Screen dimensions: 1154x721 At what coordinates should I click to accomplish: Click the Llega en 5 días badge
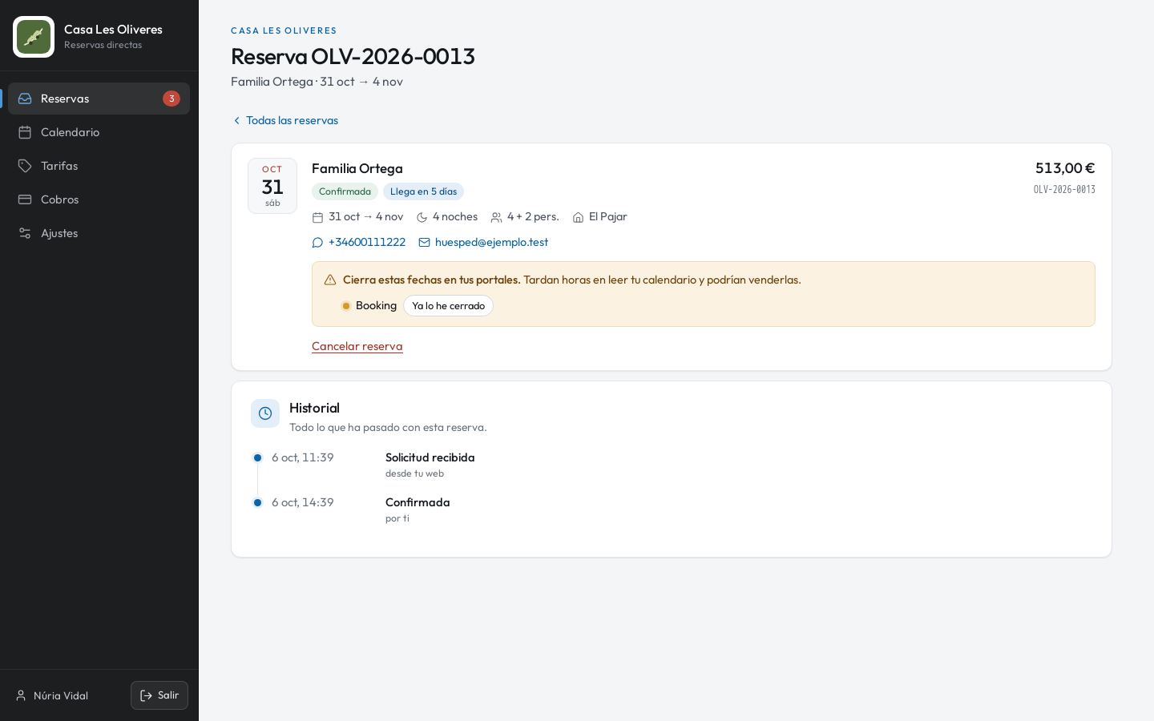[423, 191]
